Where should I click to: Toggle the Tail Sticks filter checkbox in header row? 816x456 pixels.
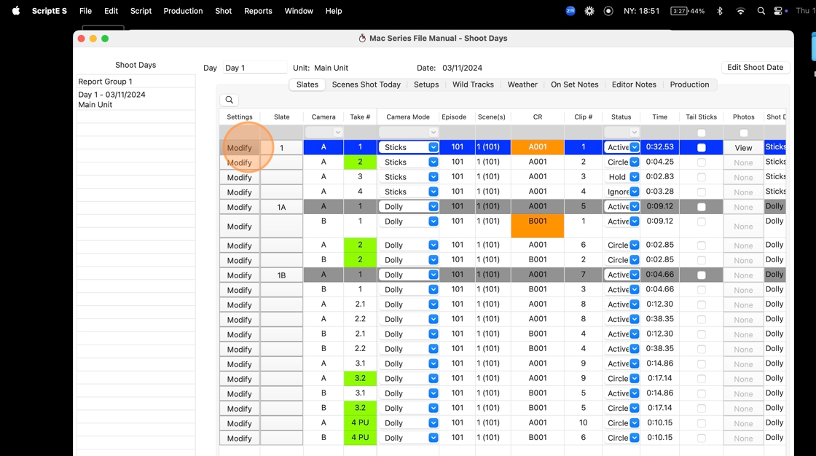[x=701, y=133]
